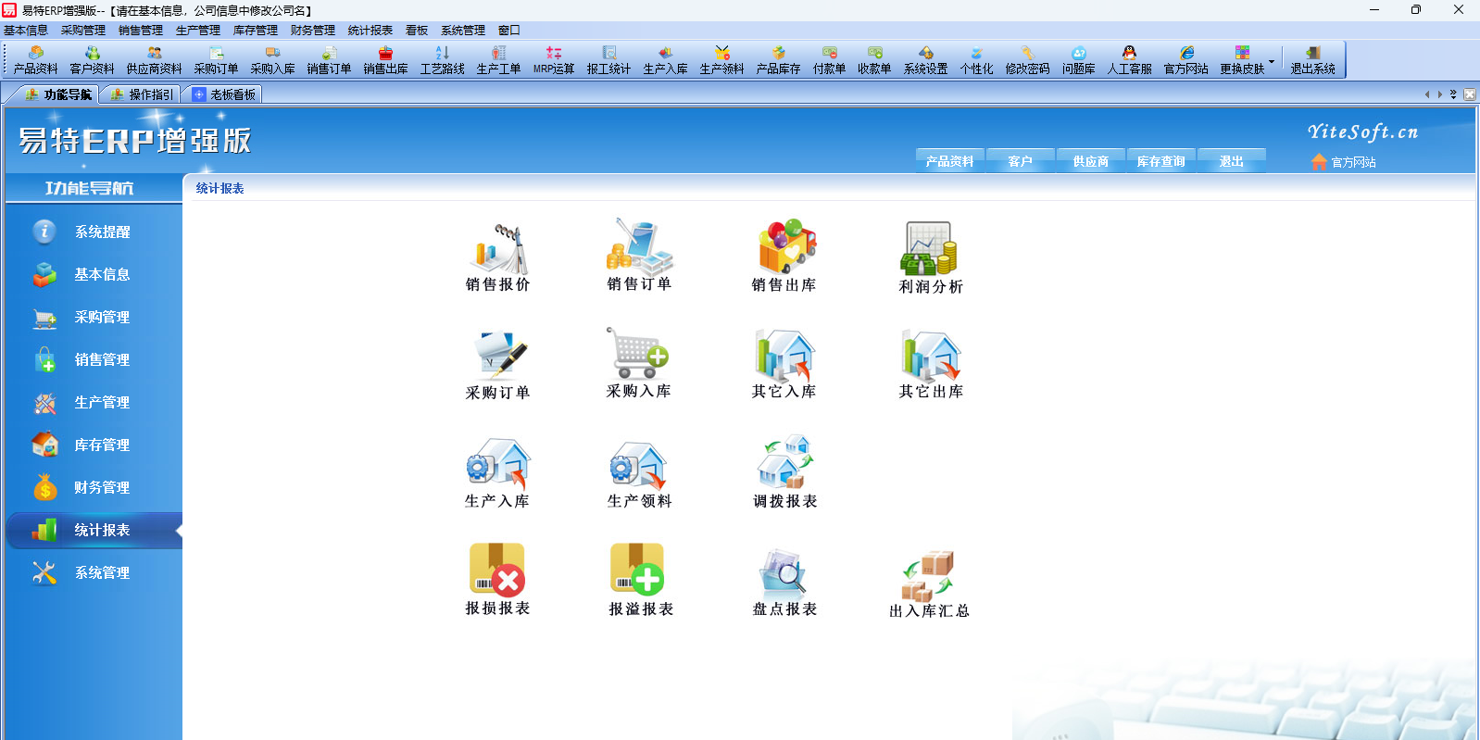Open the 出入库汇总 summary icon
The height and width of the screenshot is (740, 1480).
(x=928, y=574)
